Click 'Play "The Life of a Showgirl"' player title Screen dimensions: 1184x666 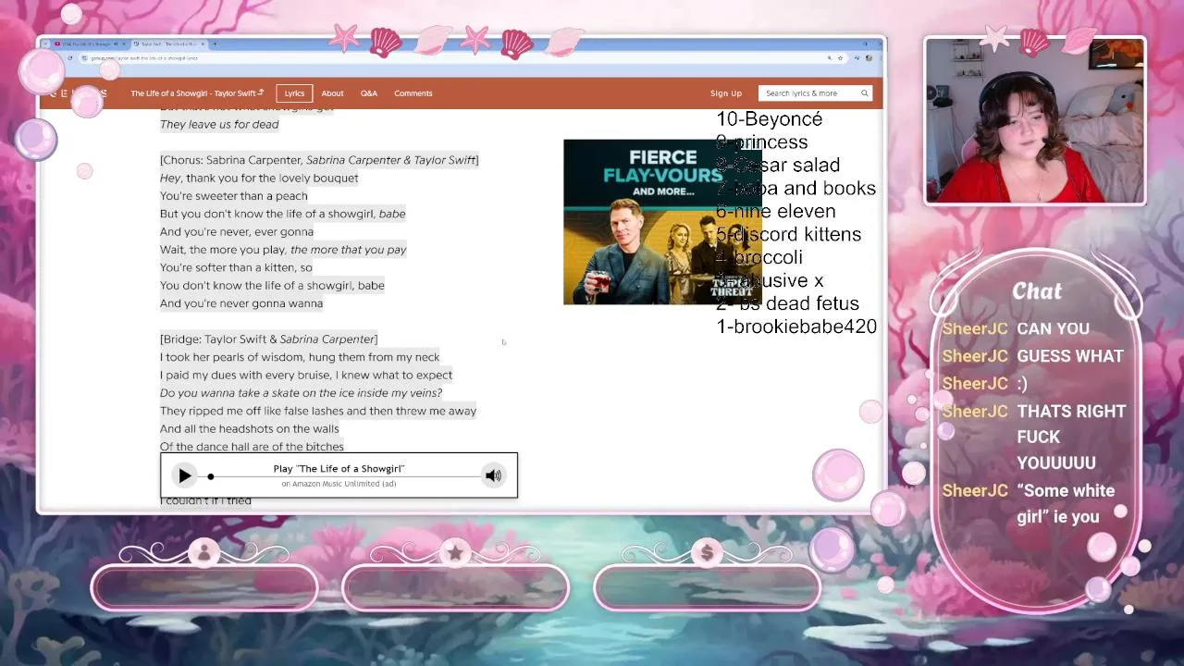[339, 469]
